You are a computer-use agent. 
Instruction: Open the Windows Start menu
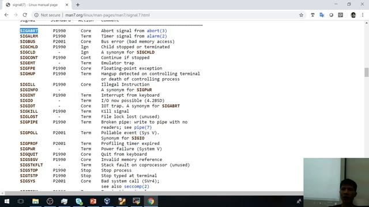[6, 201]
